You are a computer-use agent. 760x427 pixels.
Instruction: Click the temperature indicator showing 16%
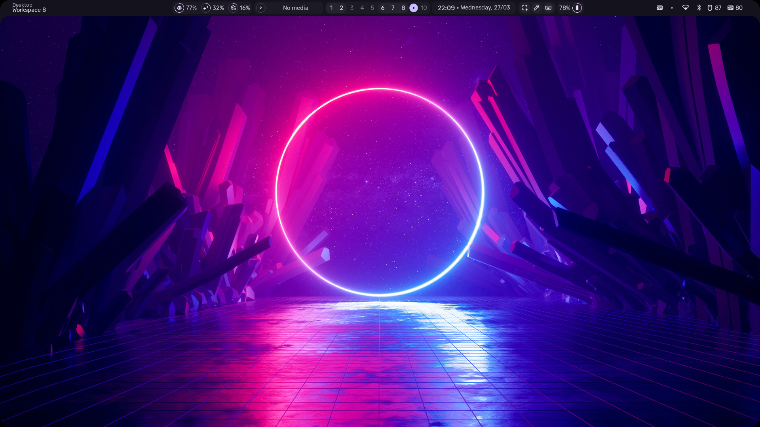point(239,8)
